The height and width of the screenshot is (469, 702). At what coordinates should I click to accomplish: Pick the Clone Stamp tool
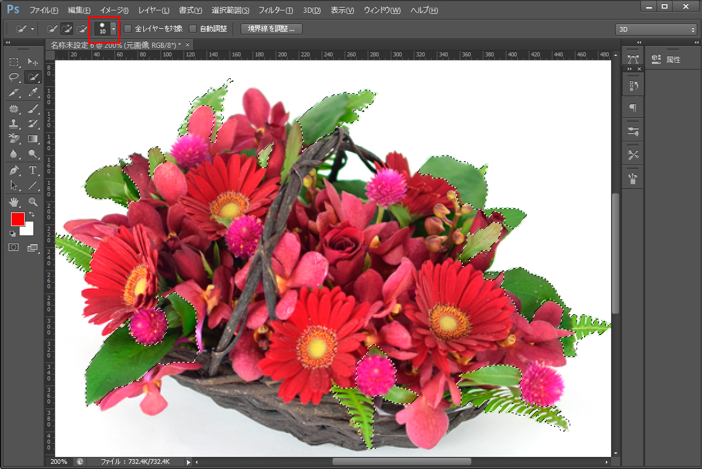(14, 123)
